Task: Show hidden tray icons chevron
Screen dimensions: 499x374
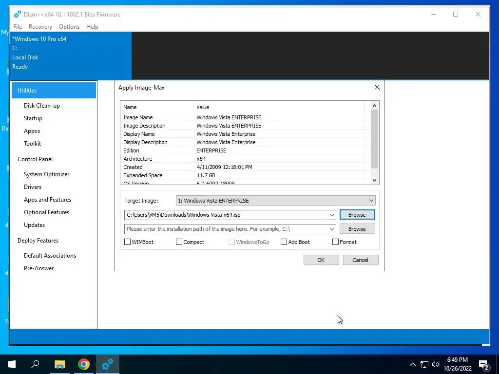Action: 412,364
